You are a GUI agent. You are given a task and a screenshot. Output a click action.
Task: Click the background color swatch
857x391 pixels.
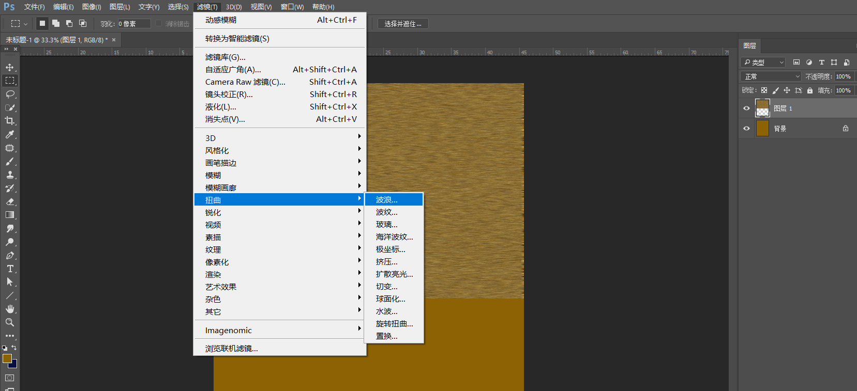[14, 365]
